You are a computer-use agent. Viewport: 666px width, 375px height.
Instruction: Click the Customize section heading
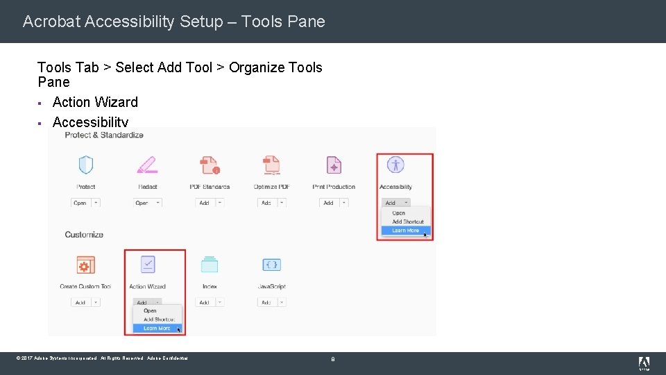point(84,235)
